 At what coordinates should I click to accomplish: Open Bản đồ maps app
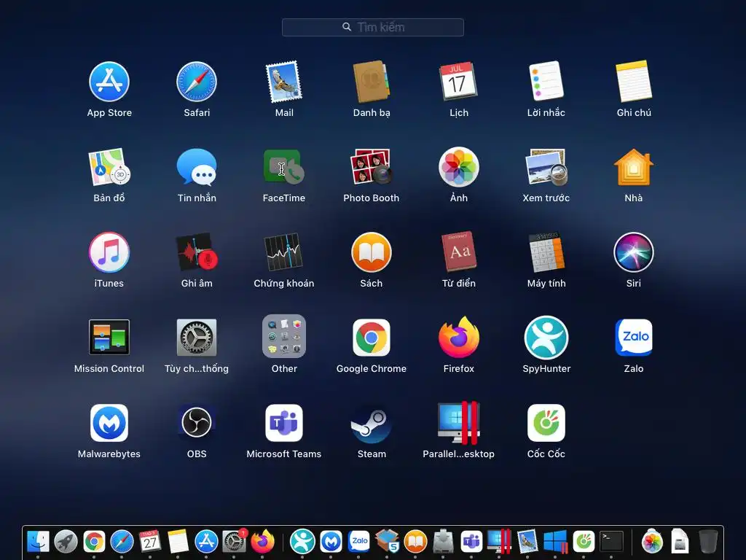click(109, 167)
